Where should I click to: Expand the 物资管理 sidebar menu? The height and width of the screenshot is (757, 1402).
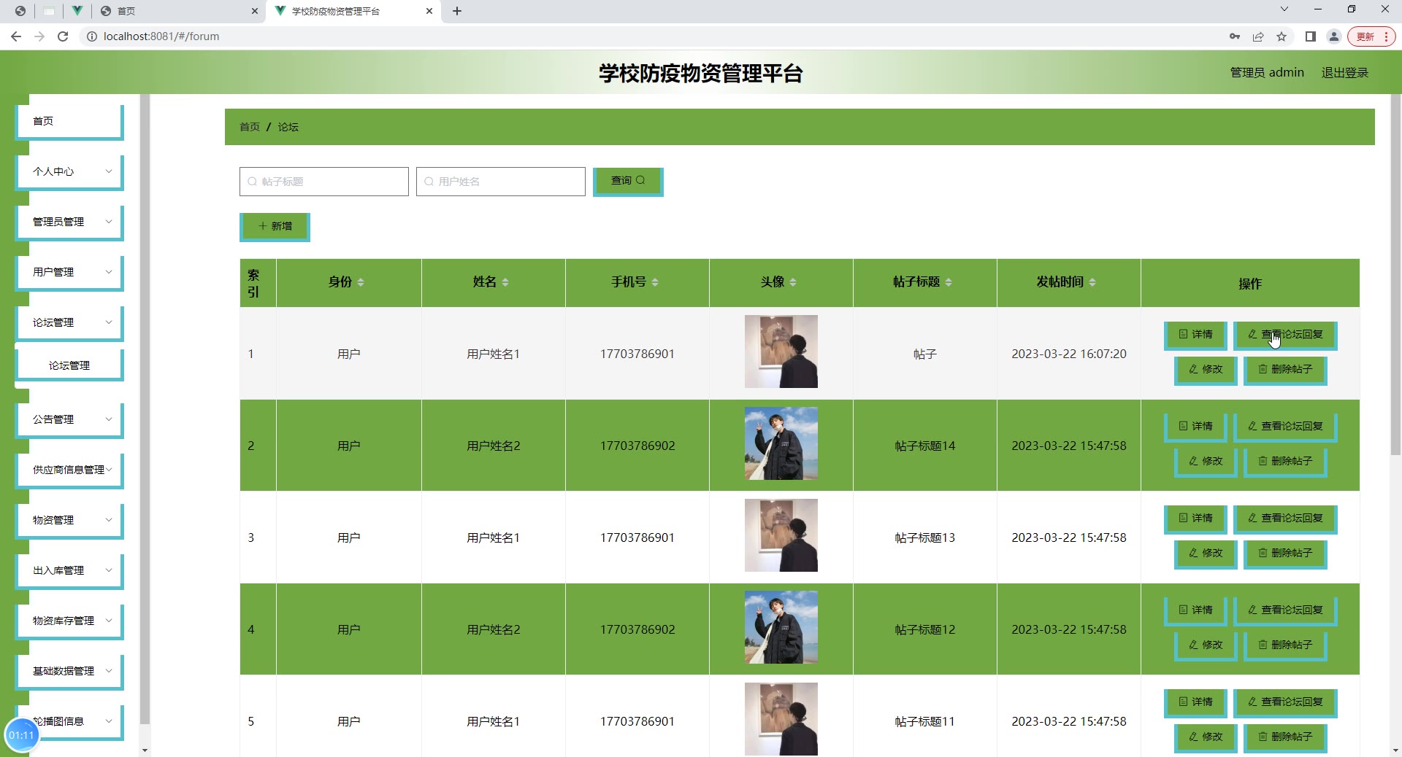point(69,521)
